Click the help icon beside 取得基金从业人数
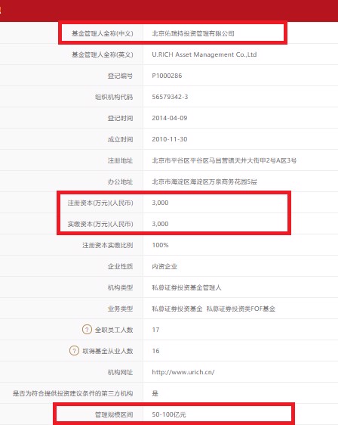338x425 pixels. click(x=74, y=351)
